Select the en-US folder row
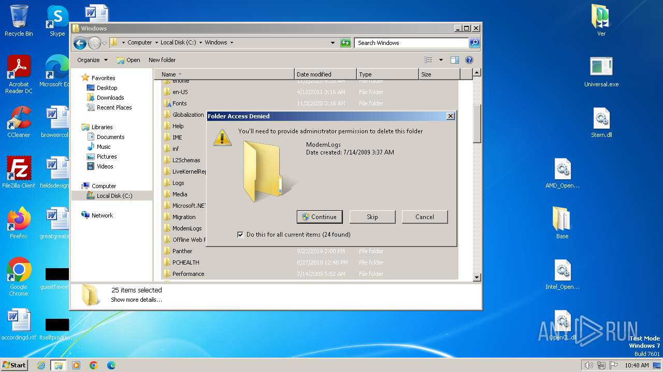Screen dimensions: 663x372 (310, 92)
